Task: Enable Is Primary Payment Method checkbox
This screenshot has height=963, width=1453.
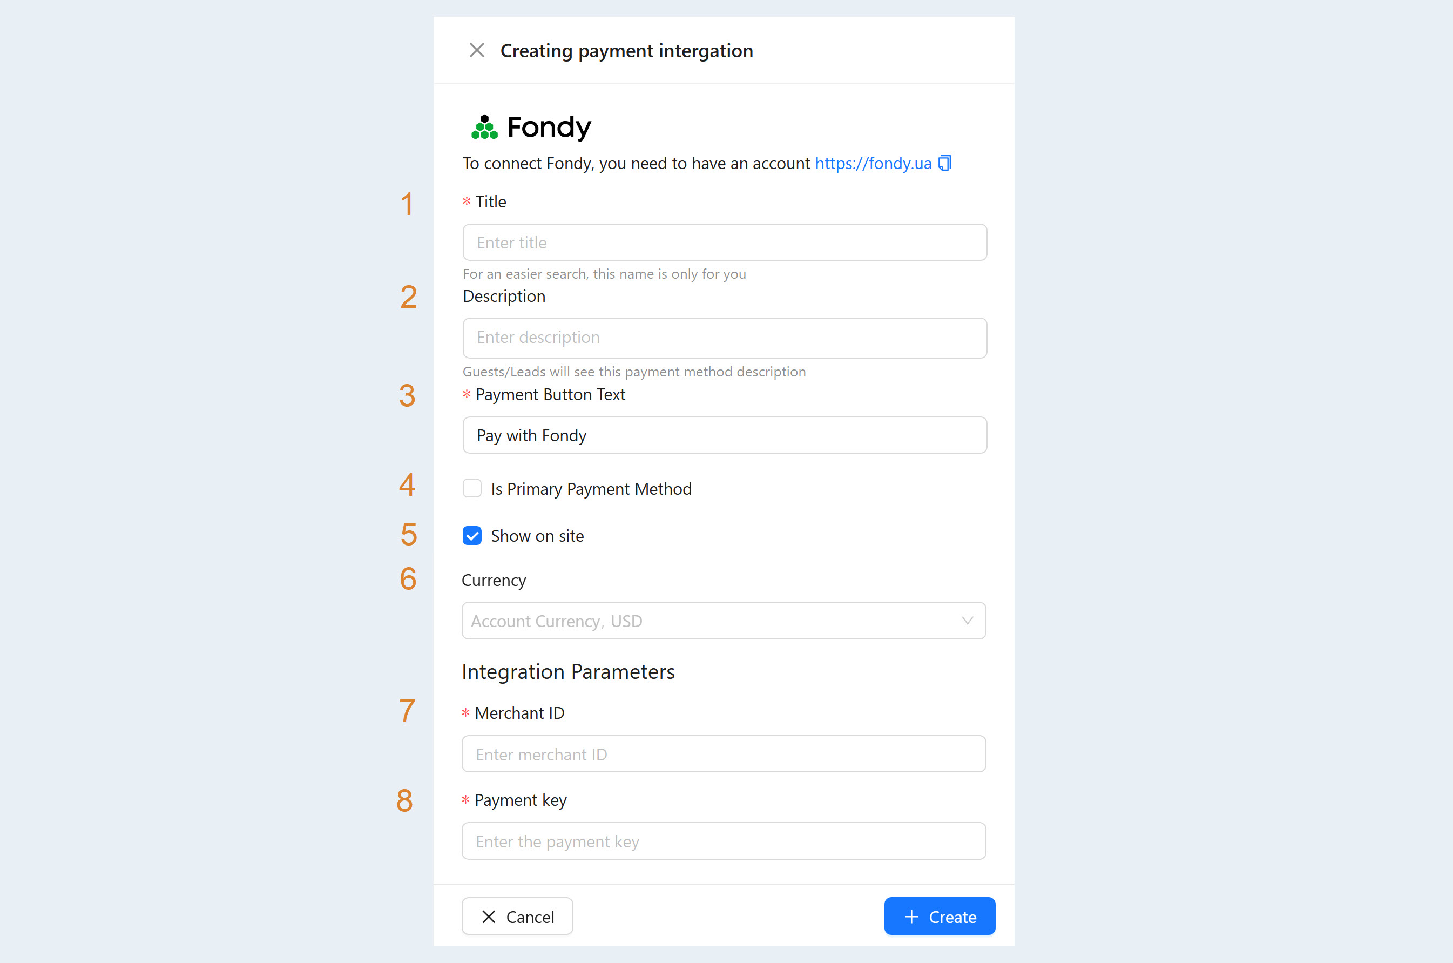Action: [x=472, y=489]
